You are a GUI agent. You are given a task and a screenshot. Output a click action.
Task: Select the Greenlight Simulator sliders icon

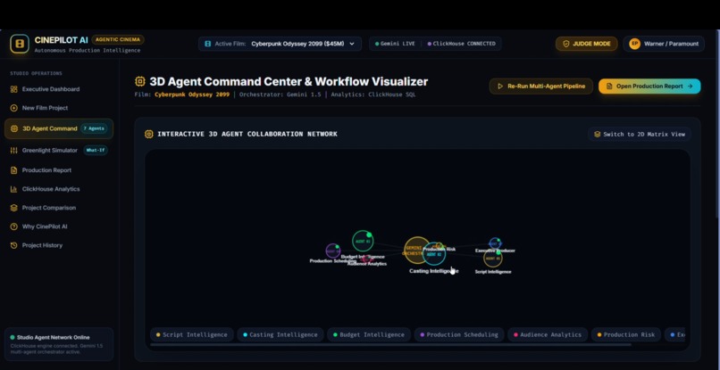click(13, 151)
